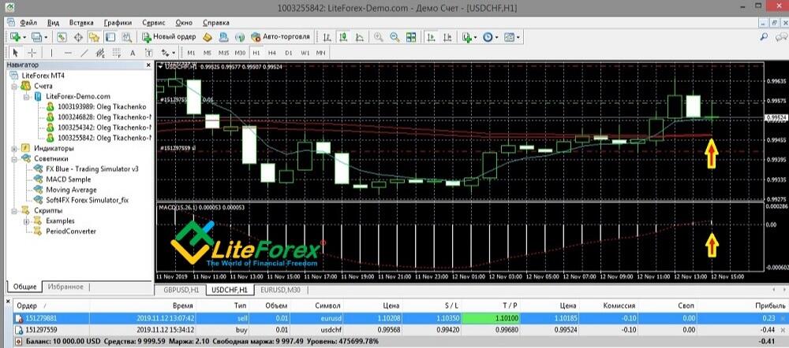The height and width of the screenshot is (348, 789).
Task: Select the horizontal line drawing tool
Action: [x=68, y=53]
